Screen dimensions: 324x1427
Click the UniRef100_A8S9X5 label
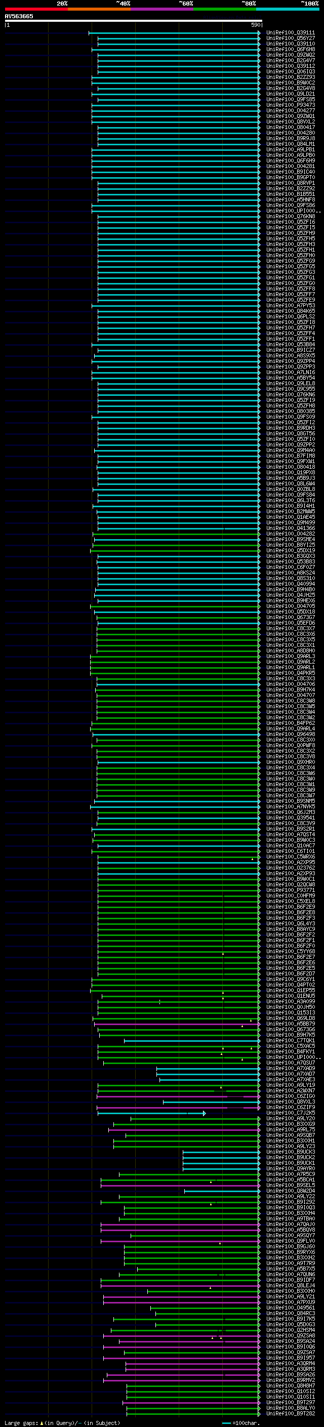pyautogui.click(x=290, y=356)
